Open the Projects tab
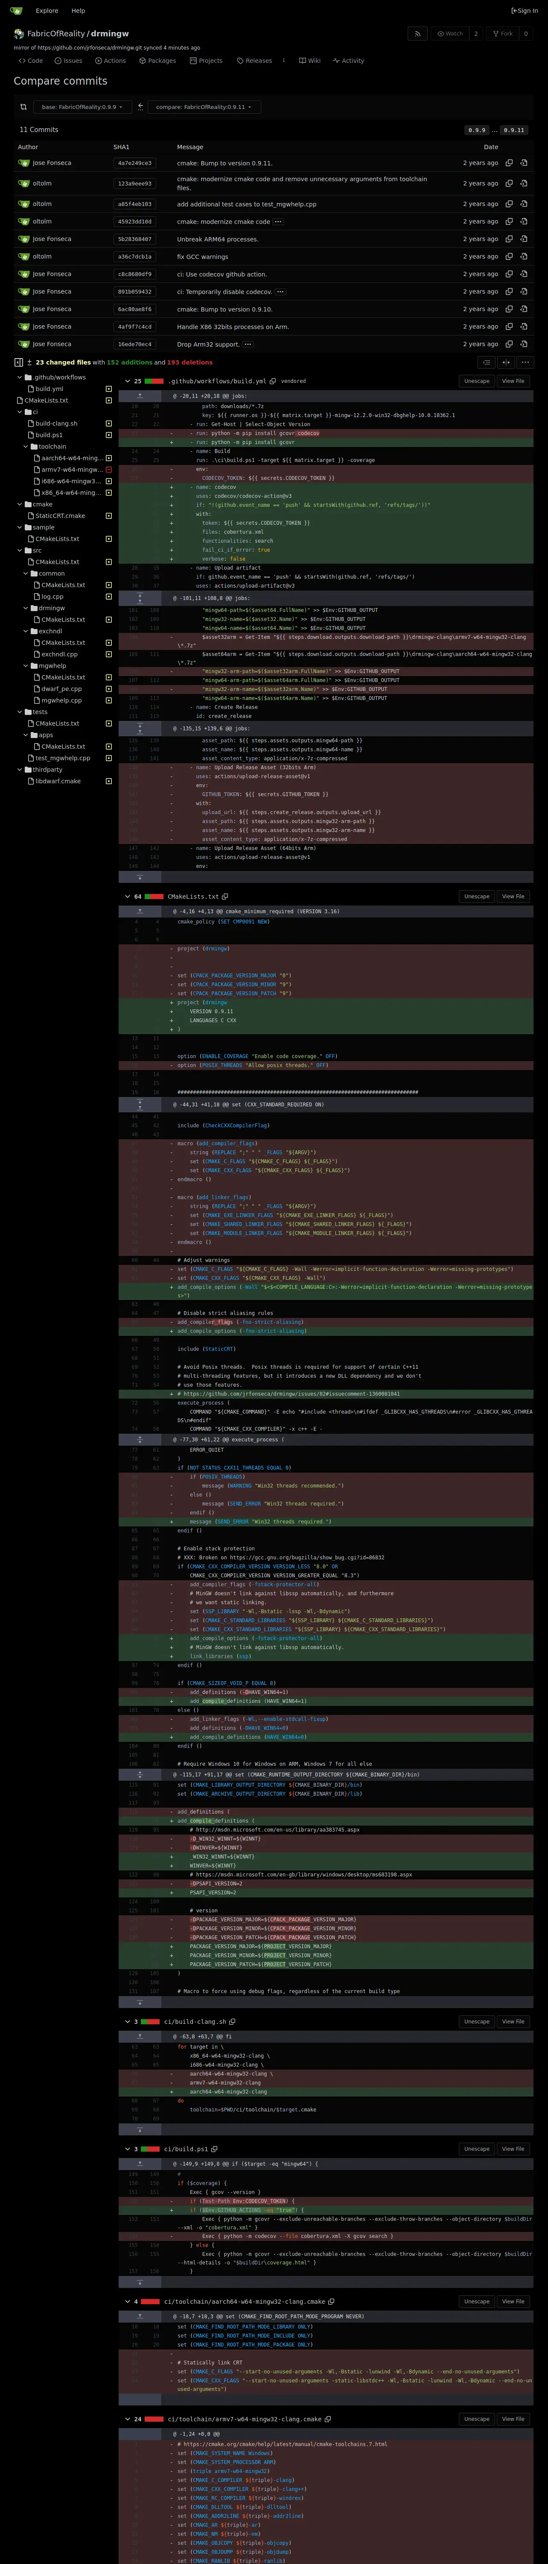 [x=206, y=61]
